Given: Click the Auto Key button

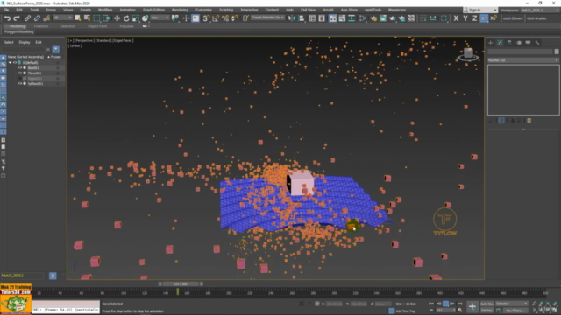Looking at the screenshot, I should click(x=486, y=304).
